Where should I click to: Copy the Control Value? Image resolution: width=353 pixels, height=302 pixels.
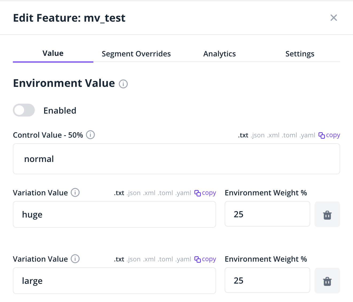click(329, 135)
